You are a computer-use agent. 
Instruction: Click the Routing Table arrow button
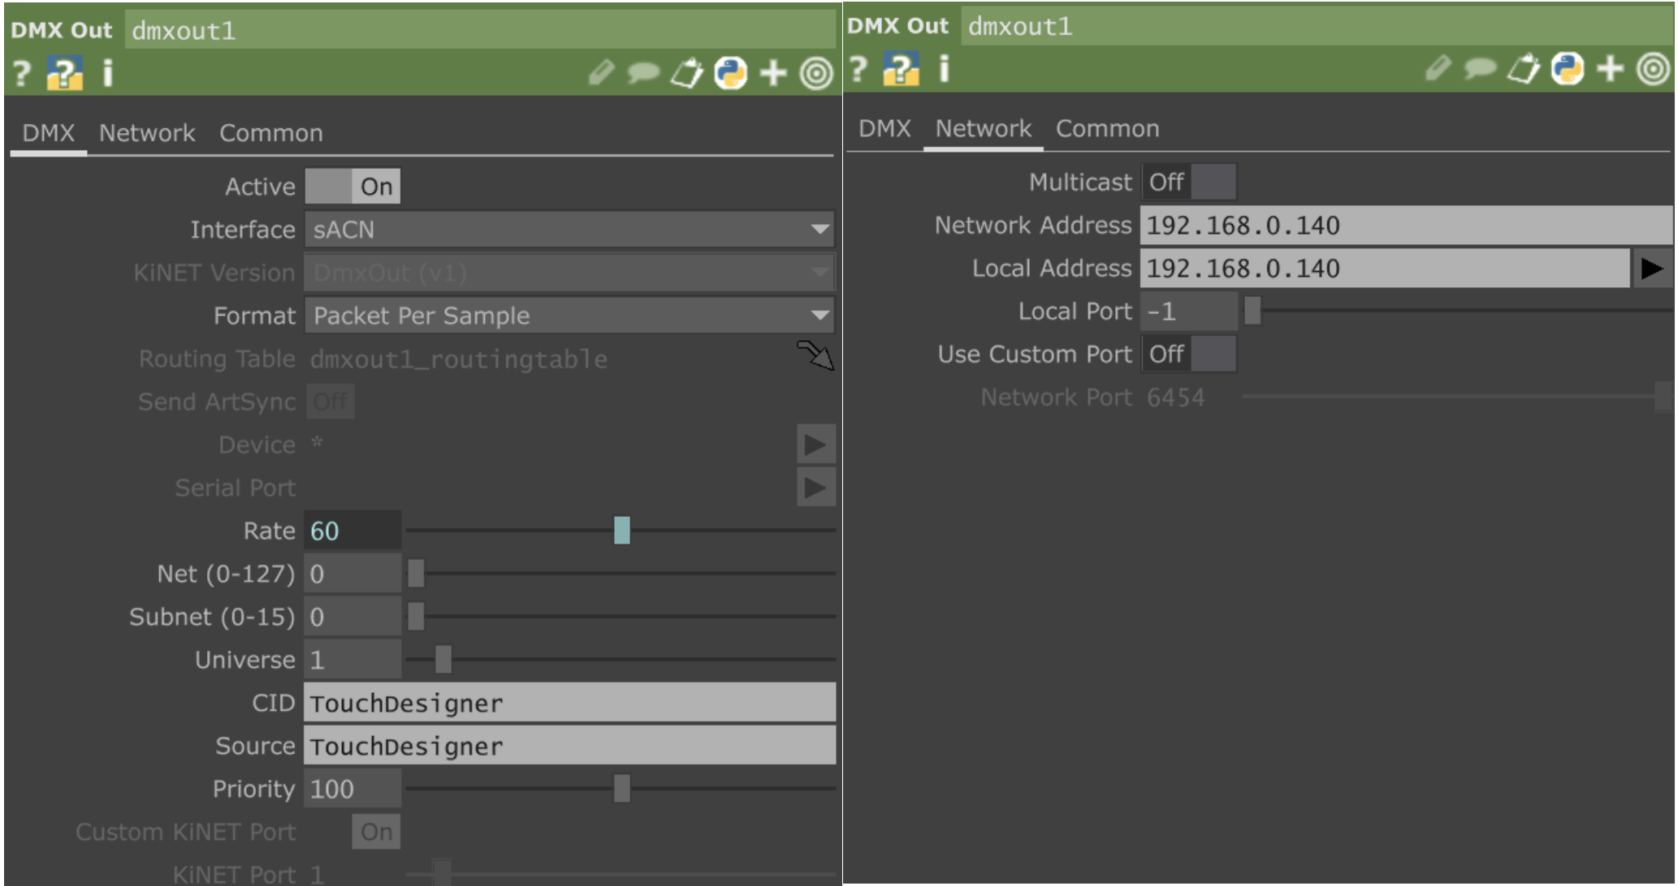click(815, 355)
